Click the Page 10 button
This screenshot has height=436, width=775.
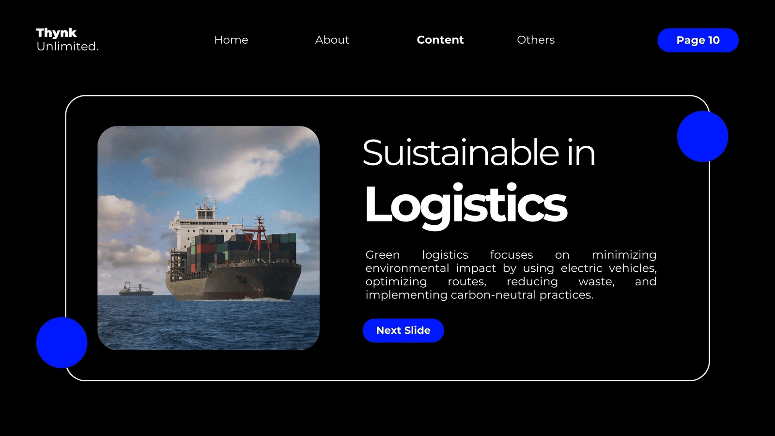[698, 40]
